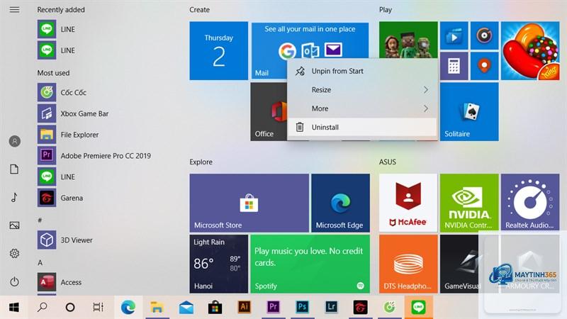
Task: Open Adobe Illustrator from the taskbar
Action: point(244,308)
